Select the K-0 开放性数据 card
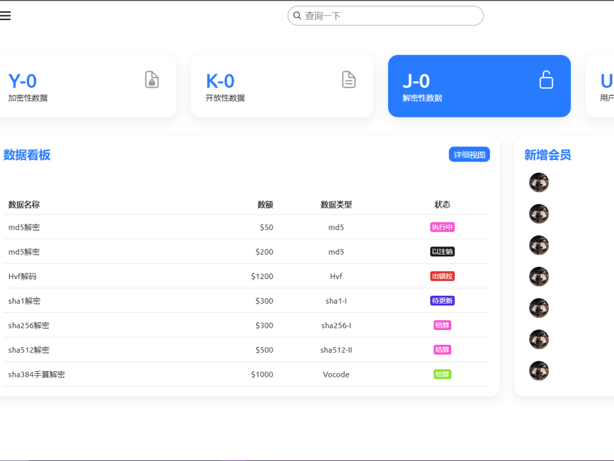Viewport: 614px width, 461px height. [x=282, y=86]
